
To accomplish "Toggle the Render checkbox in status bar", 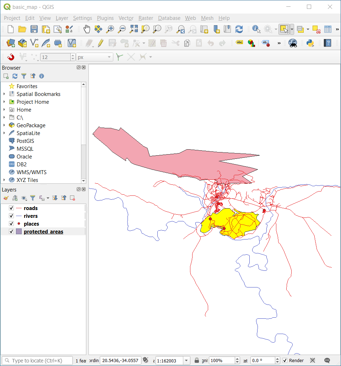I will (285, 360).
